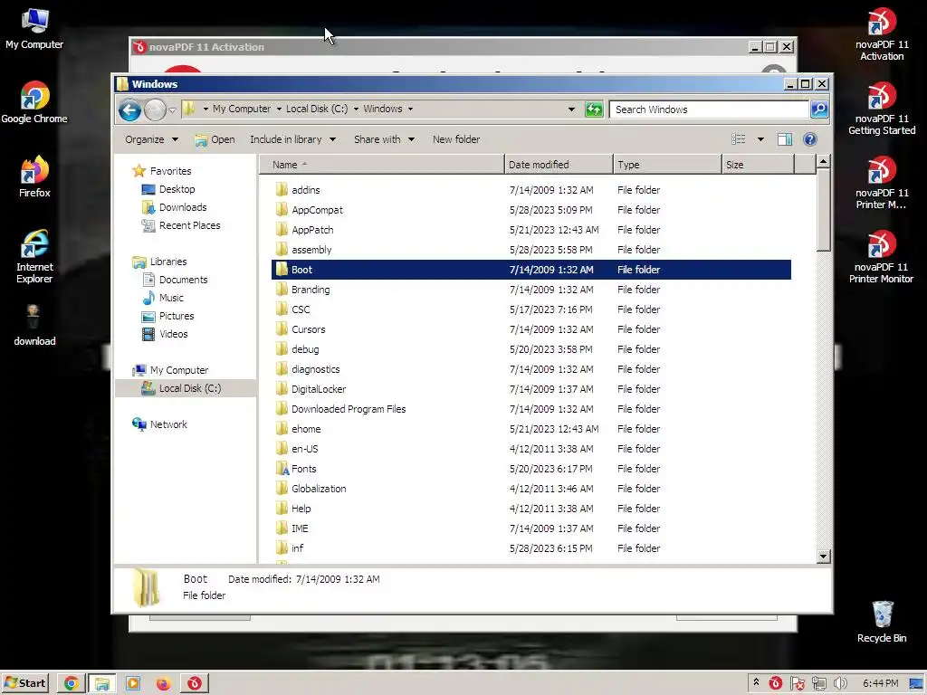Image resolution: width=927 pixels, height=695 pixels.
Task: Expand the Local Disk (C:) breadcrumb arrow
Action: coord(356,109)
